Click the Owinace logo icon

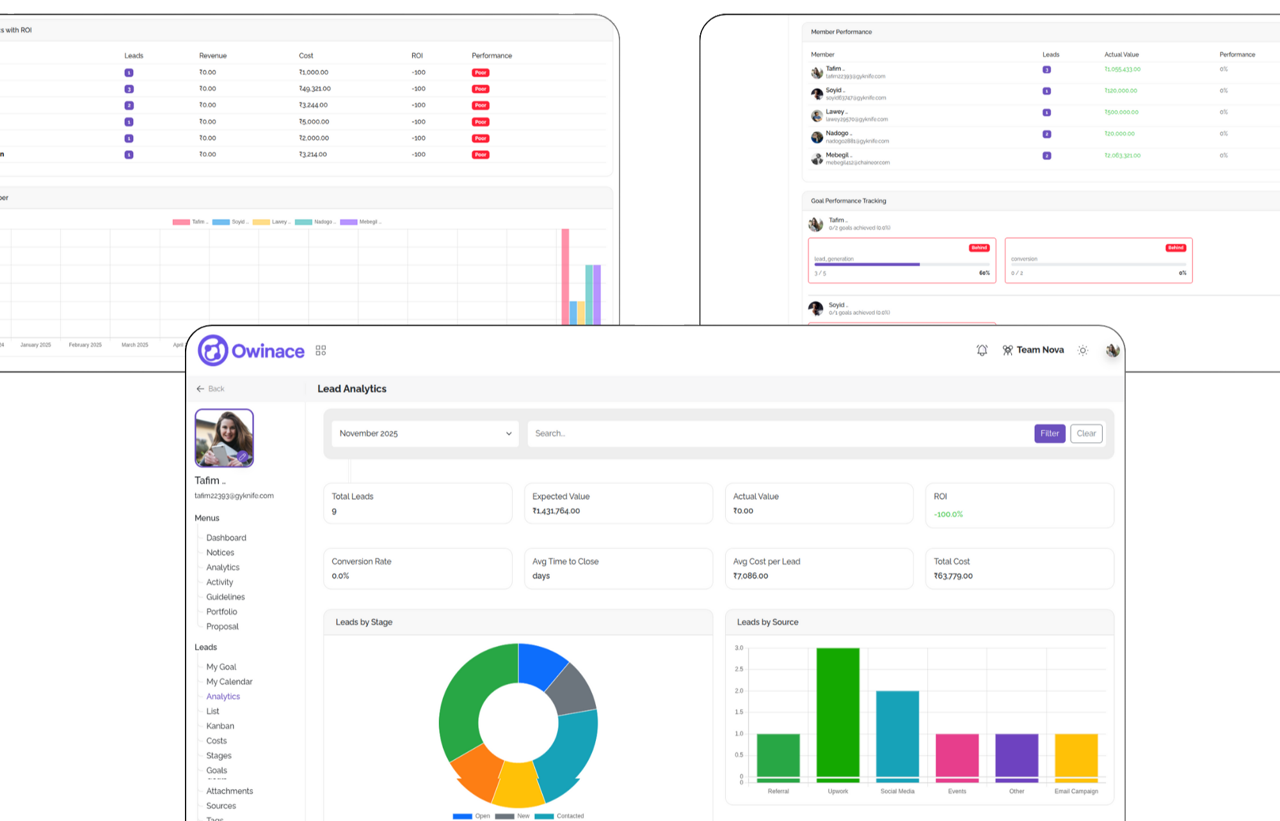[x=213, y=351]
